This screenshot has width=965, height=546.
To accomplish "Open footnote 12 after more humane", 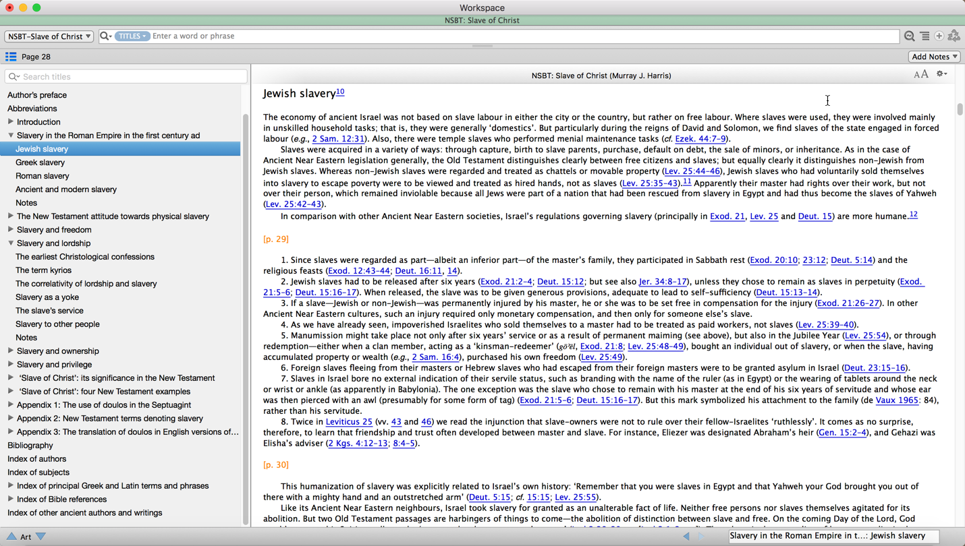I will (x=913, y=214).
